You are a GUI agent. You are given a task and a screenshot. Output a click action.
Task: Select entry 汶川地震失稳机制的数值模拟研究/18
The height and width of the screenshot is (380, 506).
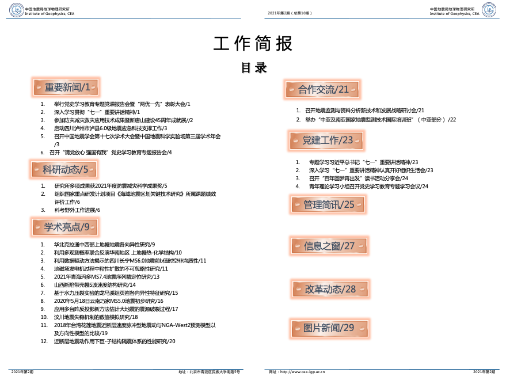(96, 317)
